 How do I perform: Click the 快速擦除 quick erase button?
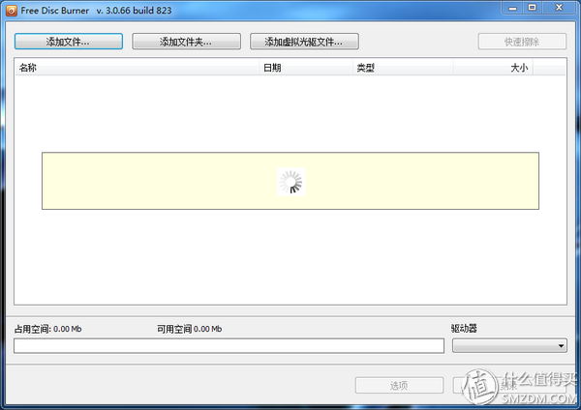(522, 42)
